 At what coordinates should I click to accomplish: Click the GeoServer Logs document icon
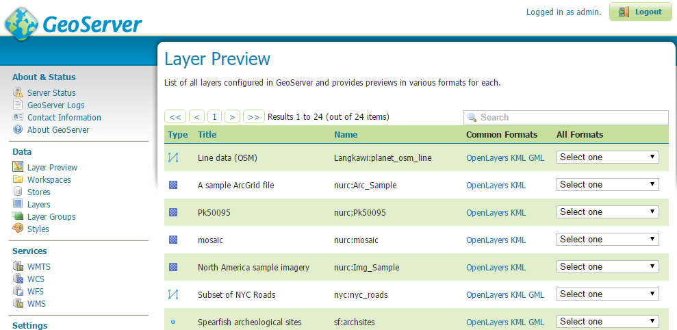tap(18, 105)
